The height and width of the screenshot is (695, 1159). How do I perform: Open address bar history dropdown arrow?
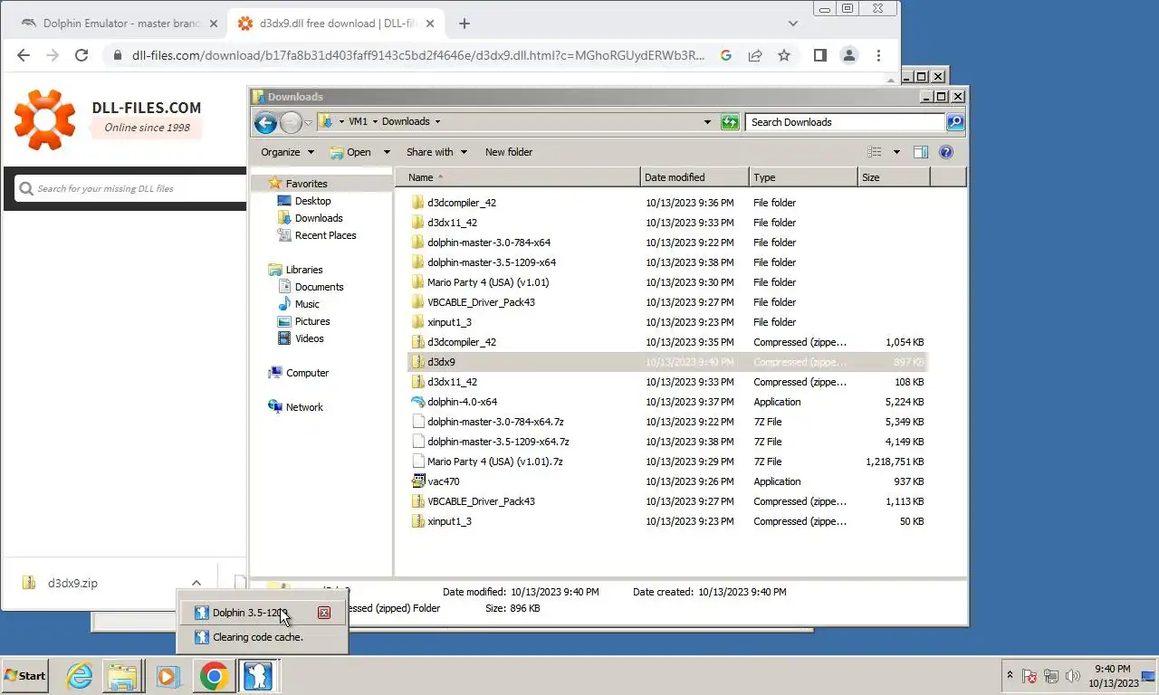[708, 122]
